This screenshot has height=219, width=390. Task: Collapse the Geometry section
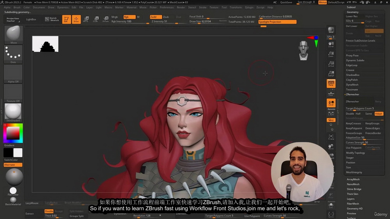[x=353, y=12]
